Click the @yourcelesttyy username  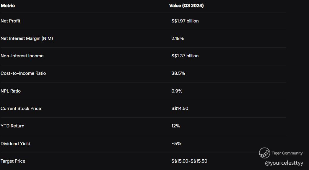(x=284, y=163)
